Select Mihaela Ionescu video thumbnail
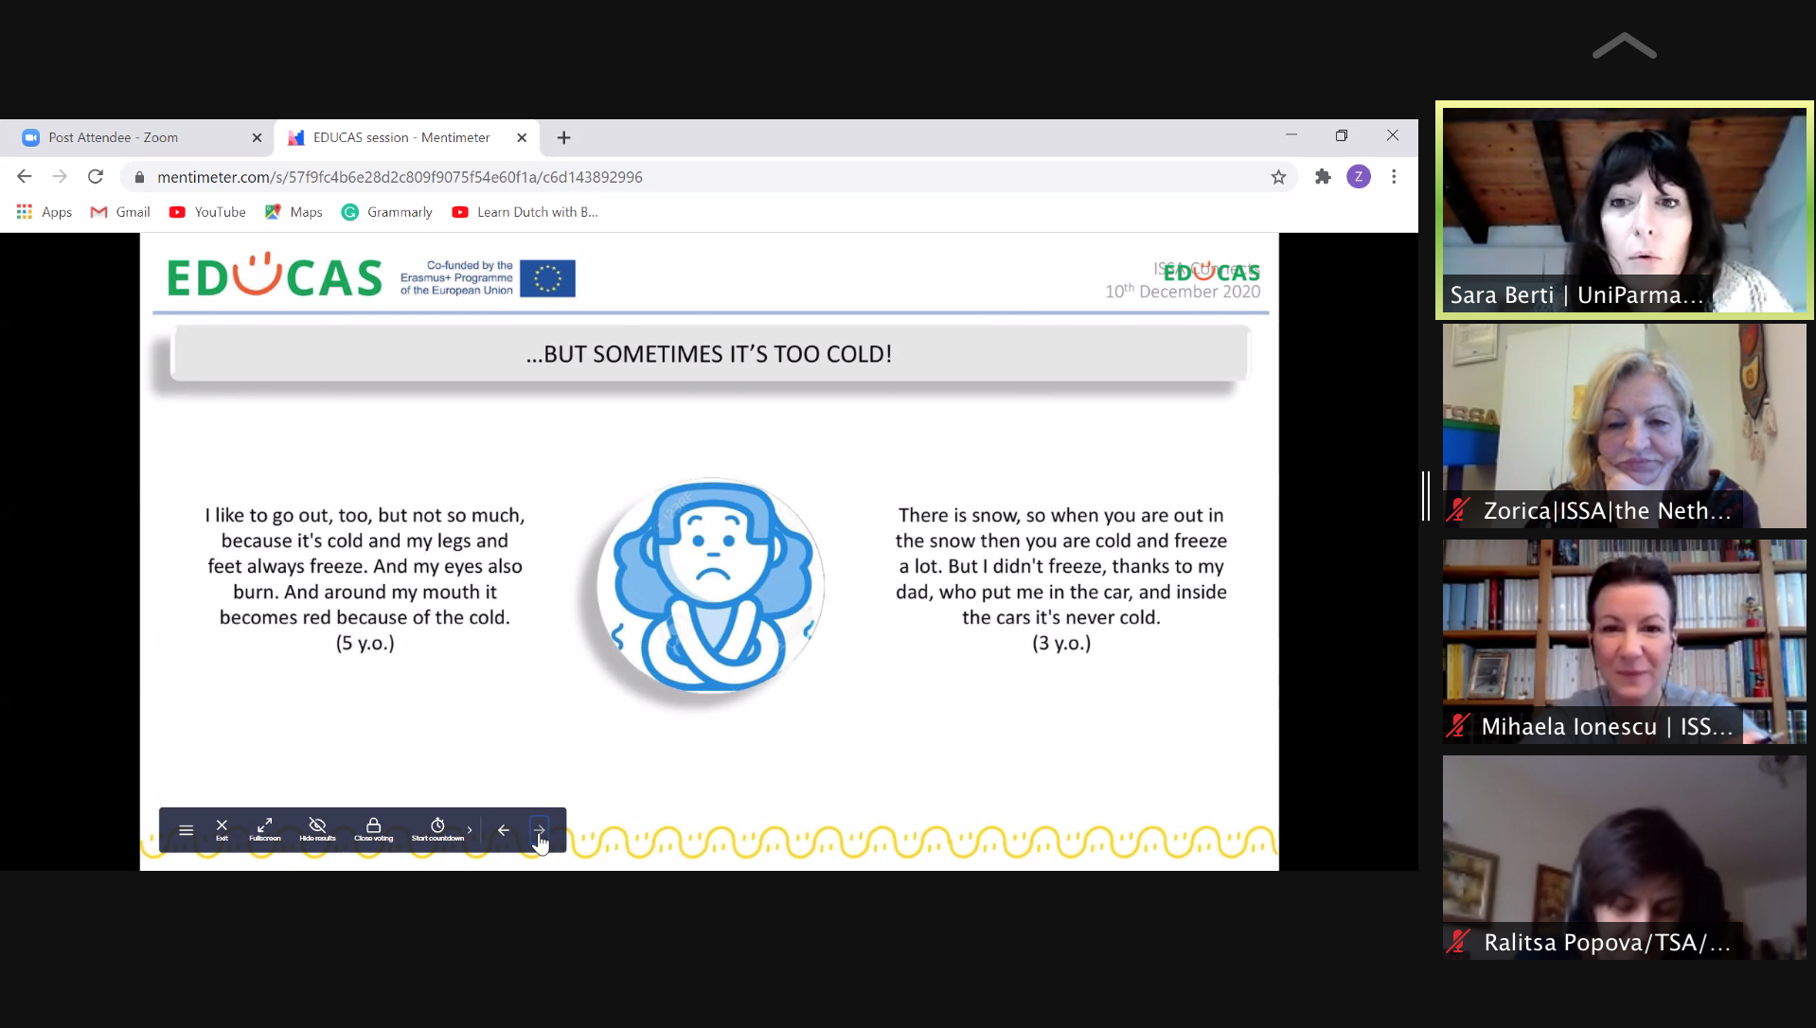Viewport: 1816px width, 1028px height. click(x=1624, y=641)
